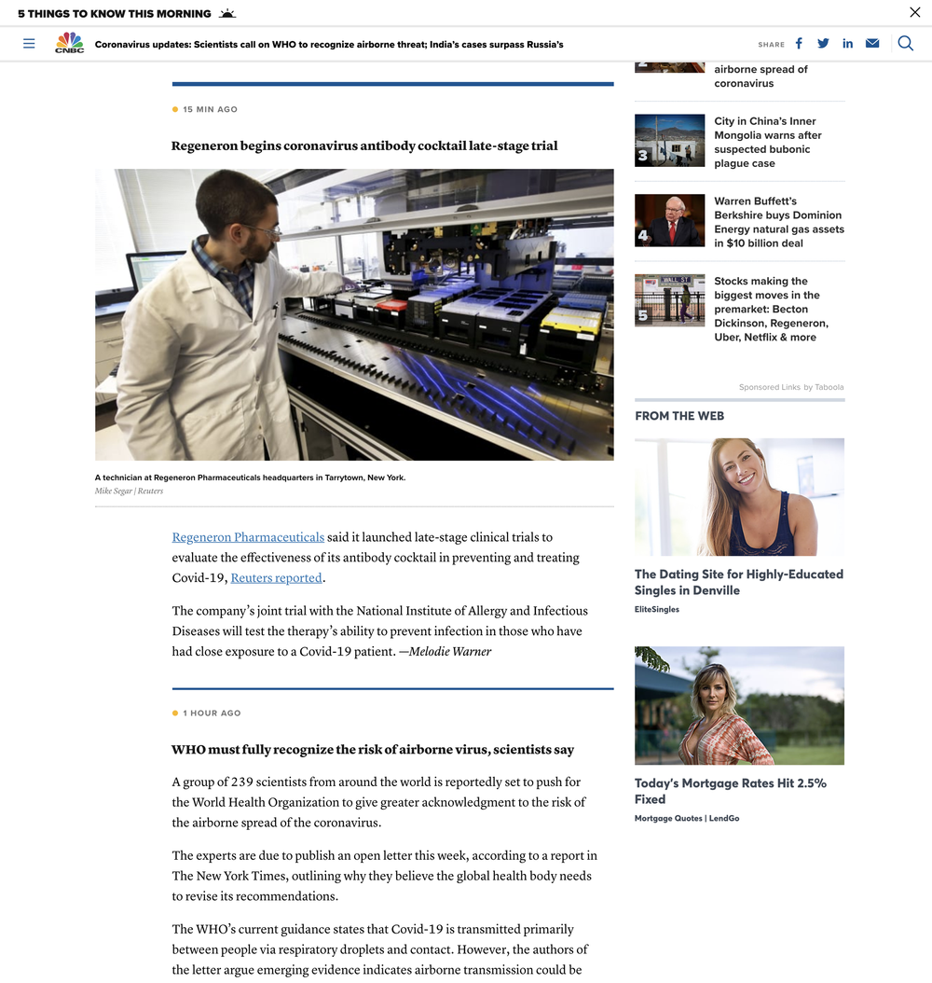The height and width of the screenshot is (983, 932).
Task: Open 5 Things To Know This Morning
Action: (x=114, y=14)
